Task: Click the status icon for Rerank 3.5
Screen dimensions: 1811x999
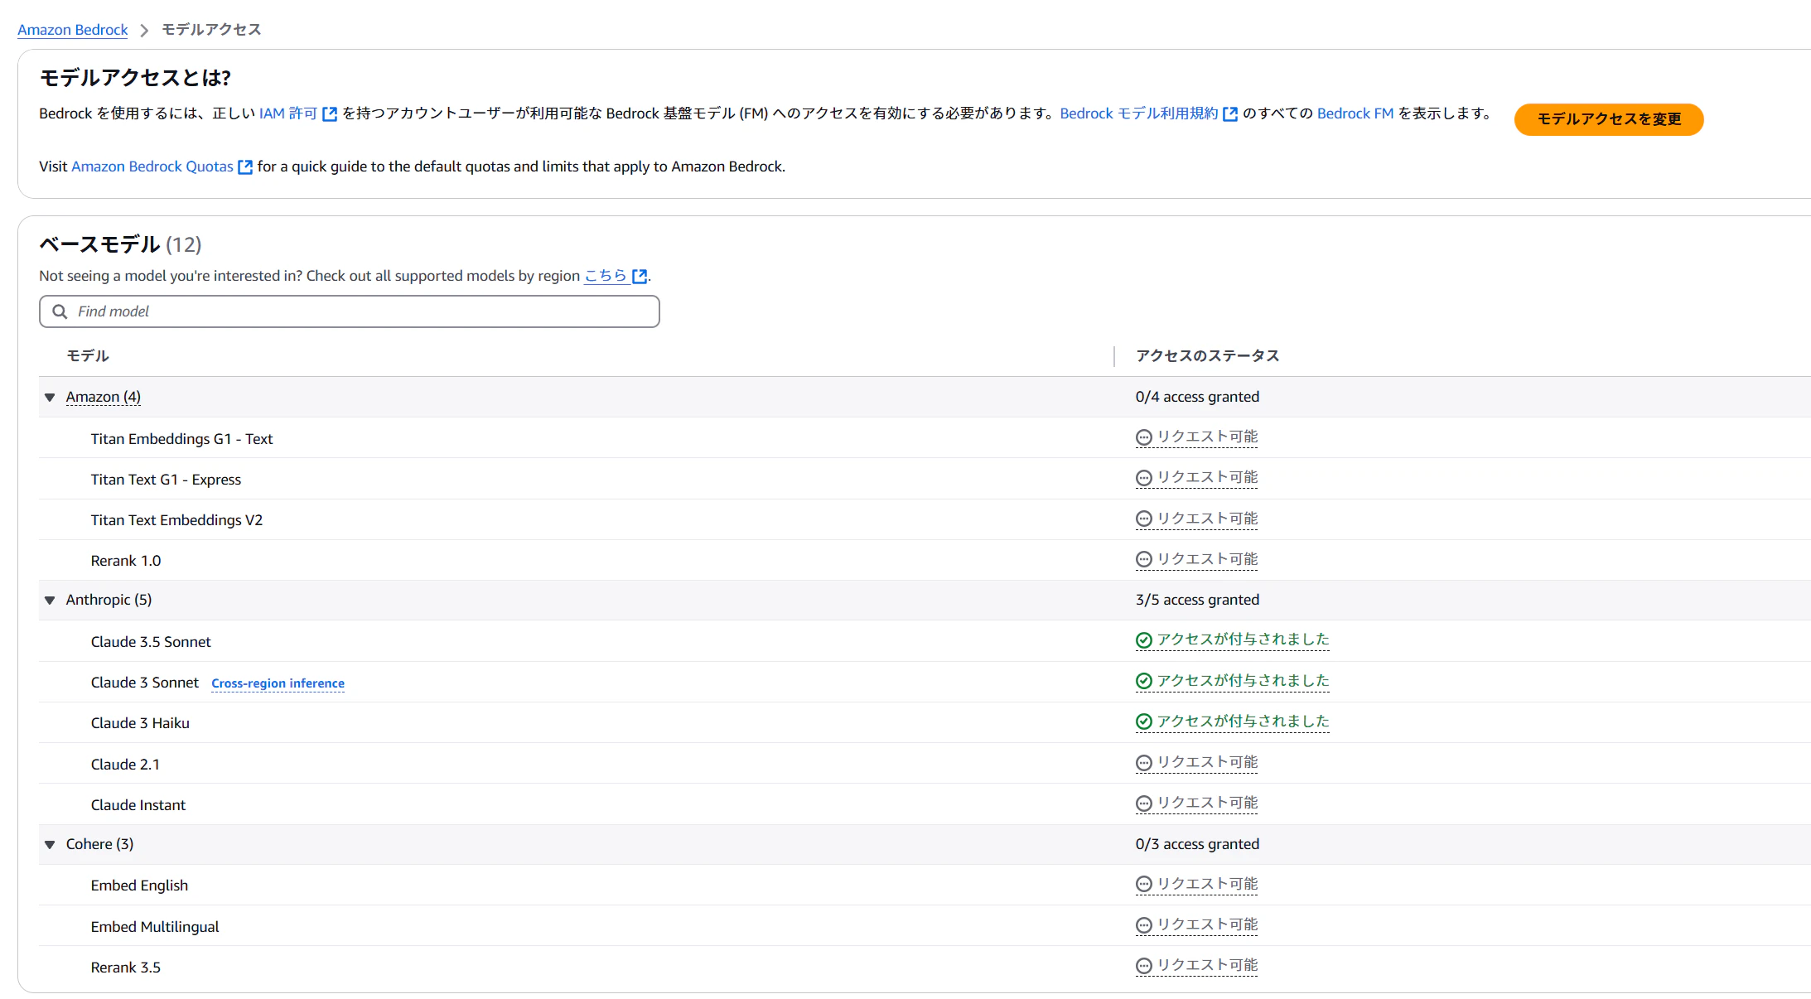Action: coord(1144,966)
